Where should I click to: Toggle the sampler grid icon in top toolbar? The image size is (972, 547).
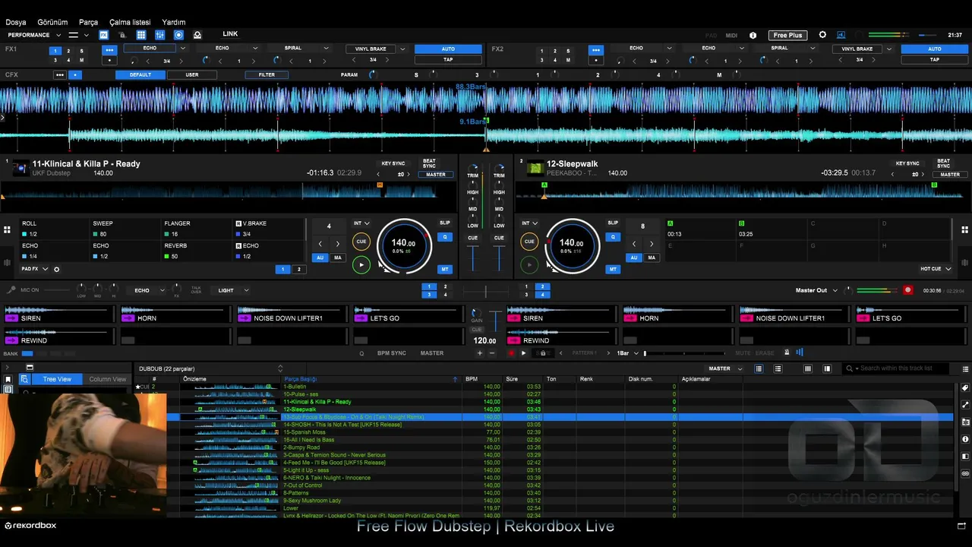pyautogui.click(x=141, y=35)
